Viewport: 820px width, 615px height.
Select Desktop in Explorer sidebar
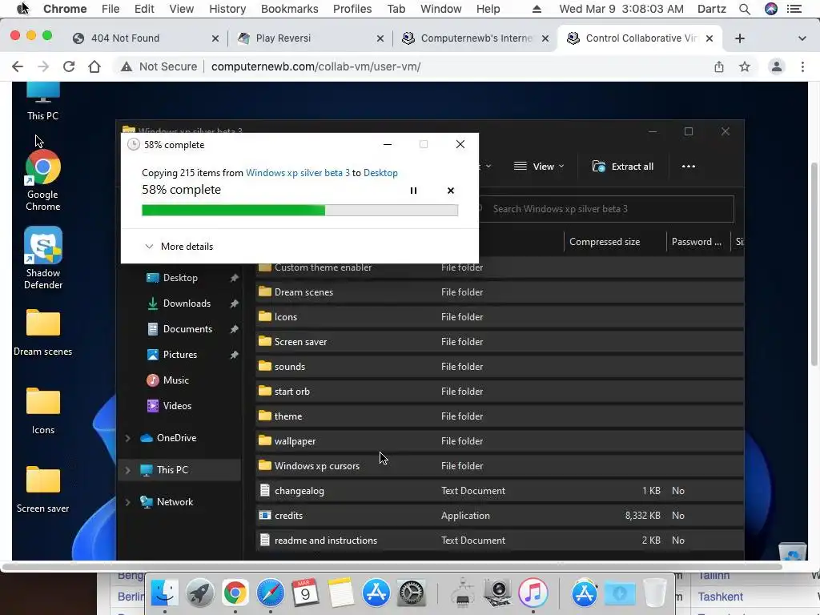coord(180,278)
